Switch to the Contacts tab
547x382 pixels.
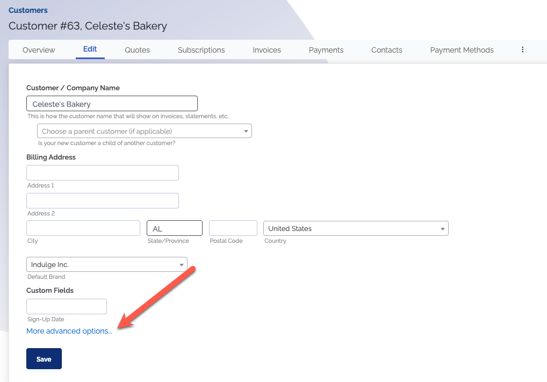tap(386, 50)
